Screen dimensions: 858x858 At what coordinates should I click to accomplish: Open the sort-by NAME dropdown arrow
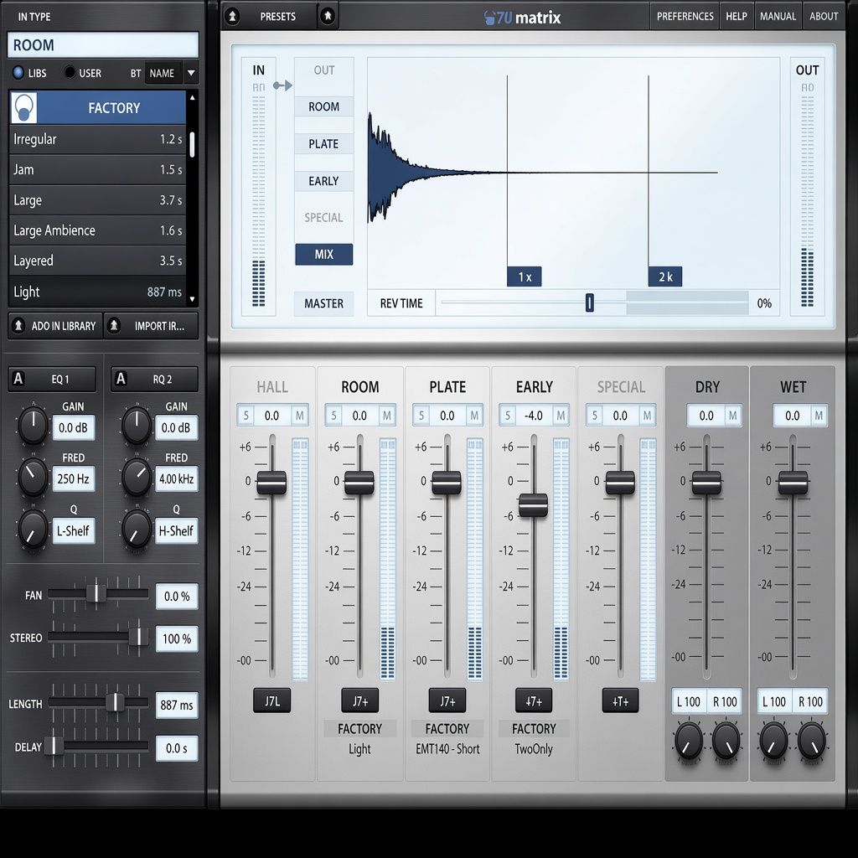click(191, 73)
